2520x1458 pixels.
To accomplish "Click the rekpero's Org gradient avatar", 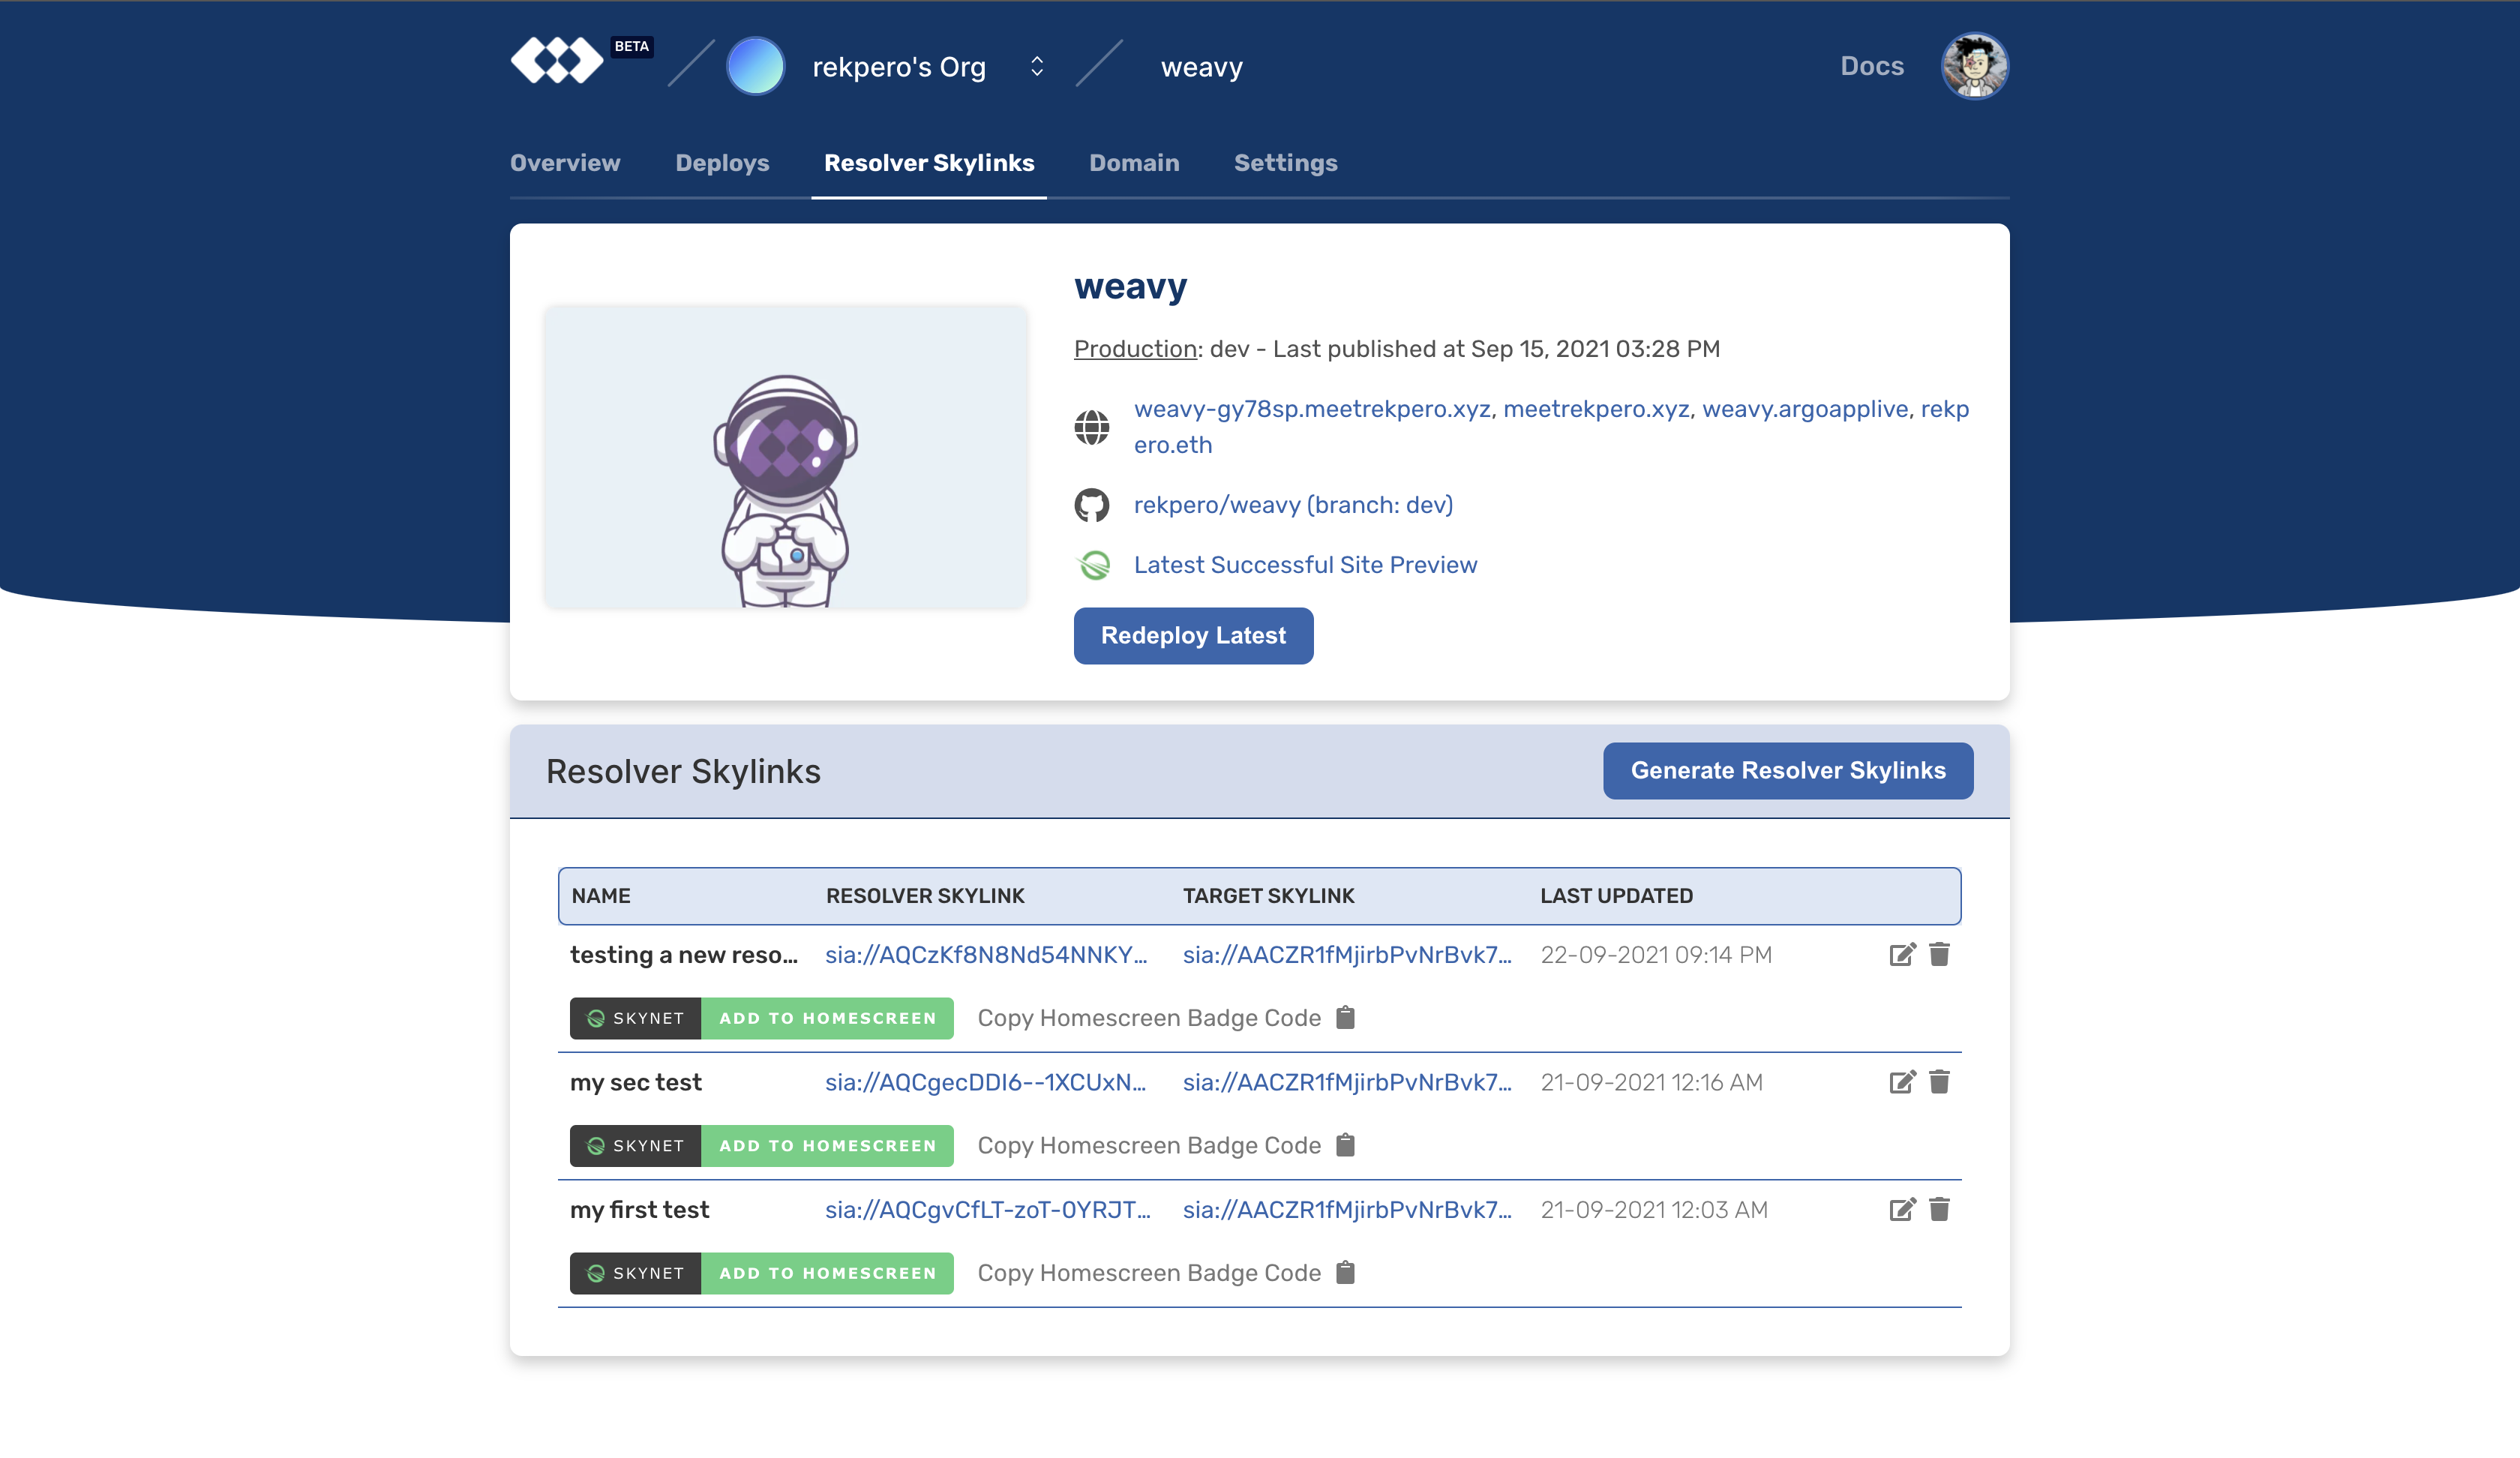I will (x=755, y=66).
